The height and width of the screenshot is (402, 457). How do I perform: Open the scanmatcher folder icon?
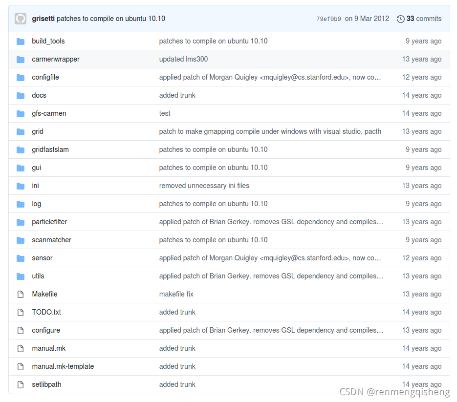[x=20, y=240]
